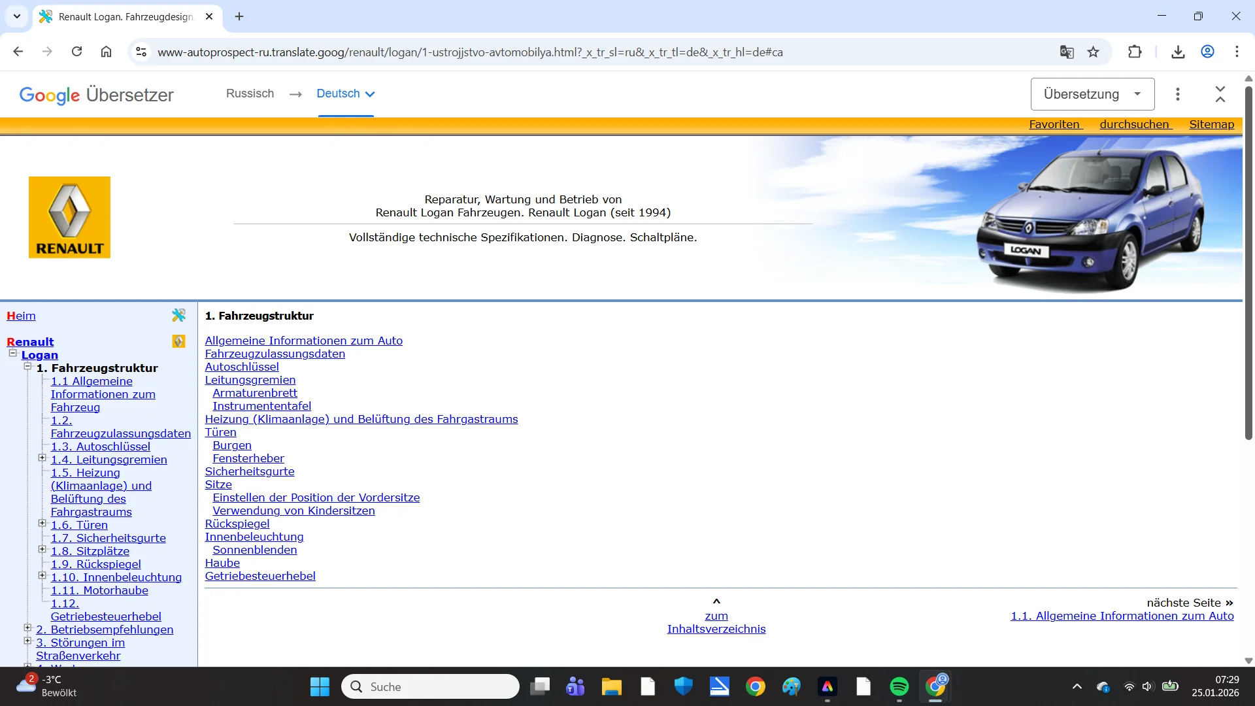
Task: Expand the 2. Betriebsempfehlungen tree node
Action: (27, 628)
